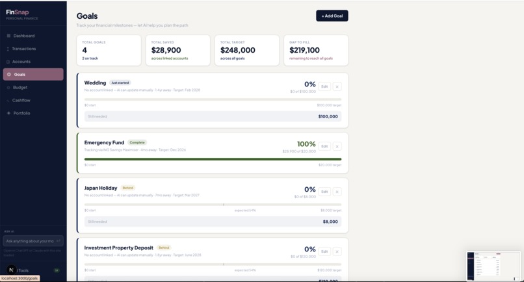This screenshot has width=524, height=282.
Task: Click the green counter badge beside Tools
Action: (x=57, y=270)
